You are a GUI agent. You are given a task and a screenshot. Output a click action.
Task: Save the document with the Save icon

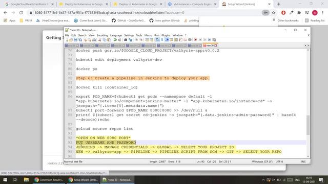pos(75,40)
